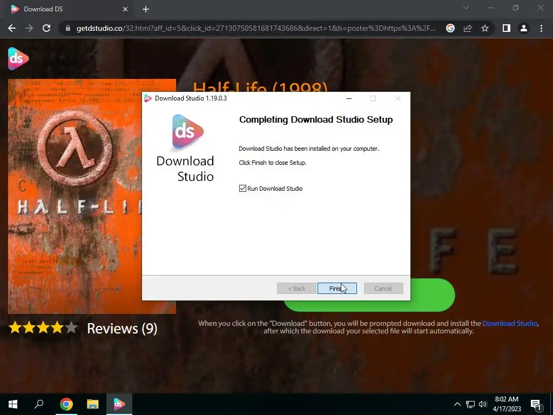Click the 'Completing Download Studio Setup' heading
The image size is (553, 415).
click(x=316, y=119)
